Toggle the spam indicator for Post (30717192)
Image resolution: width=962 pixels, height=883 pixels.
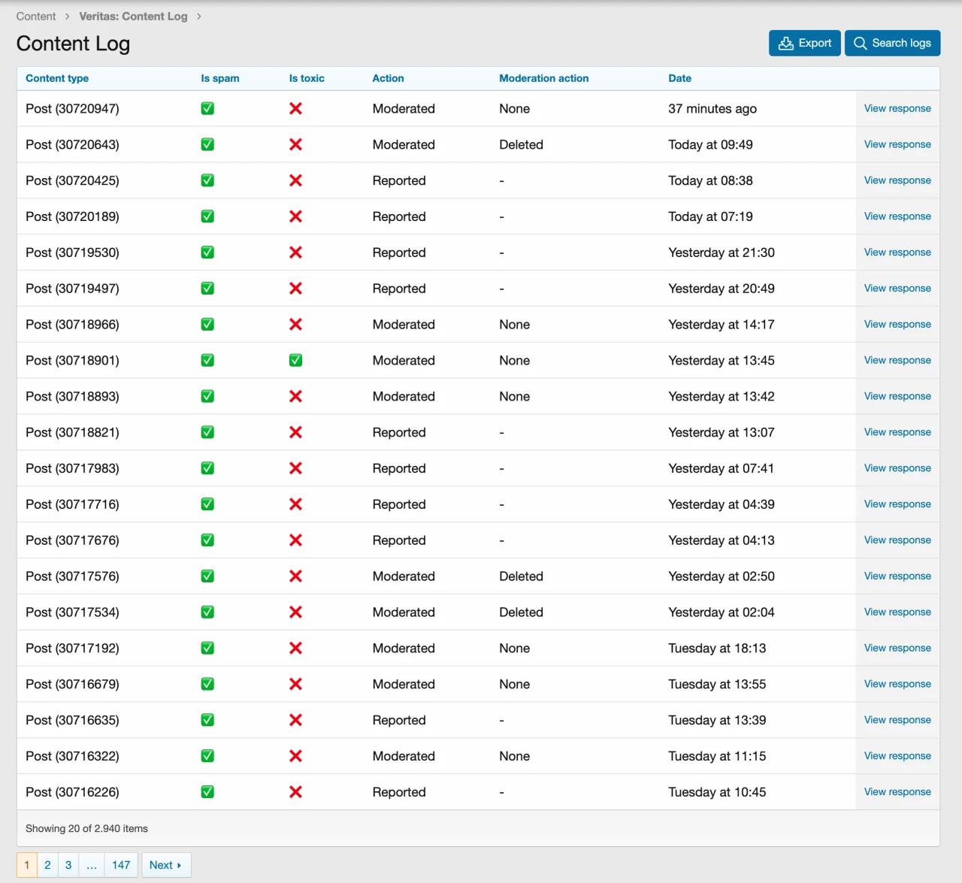[x=207, y=648]
